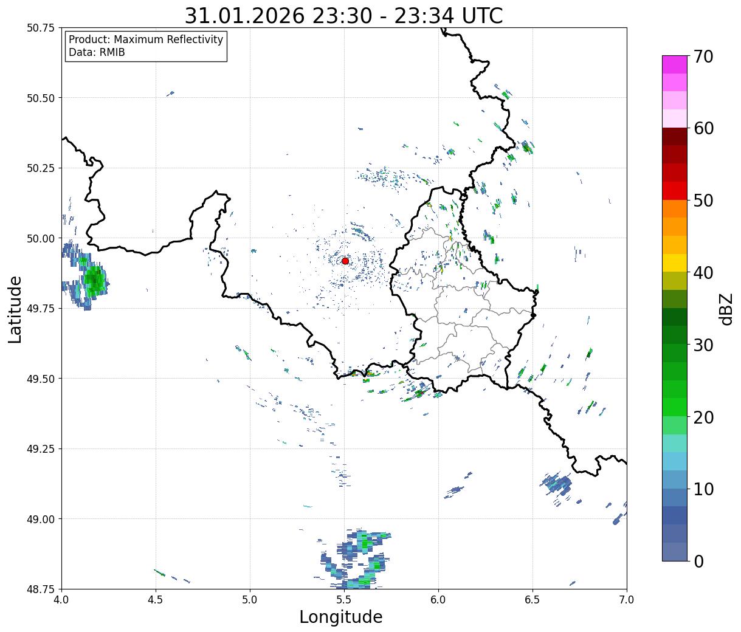741x632 pixels.
Task: Click the "Longitude" axis label
Action: point(341,617)
